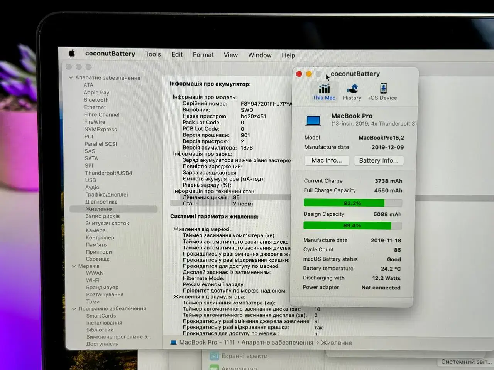Open the coconutBattery menu
Image resolution: width=494 pixels, height=370 pixels.
tap(110, 54)
